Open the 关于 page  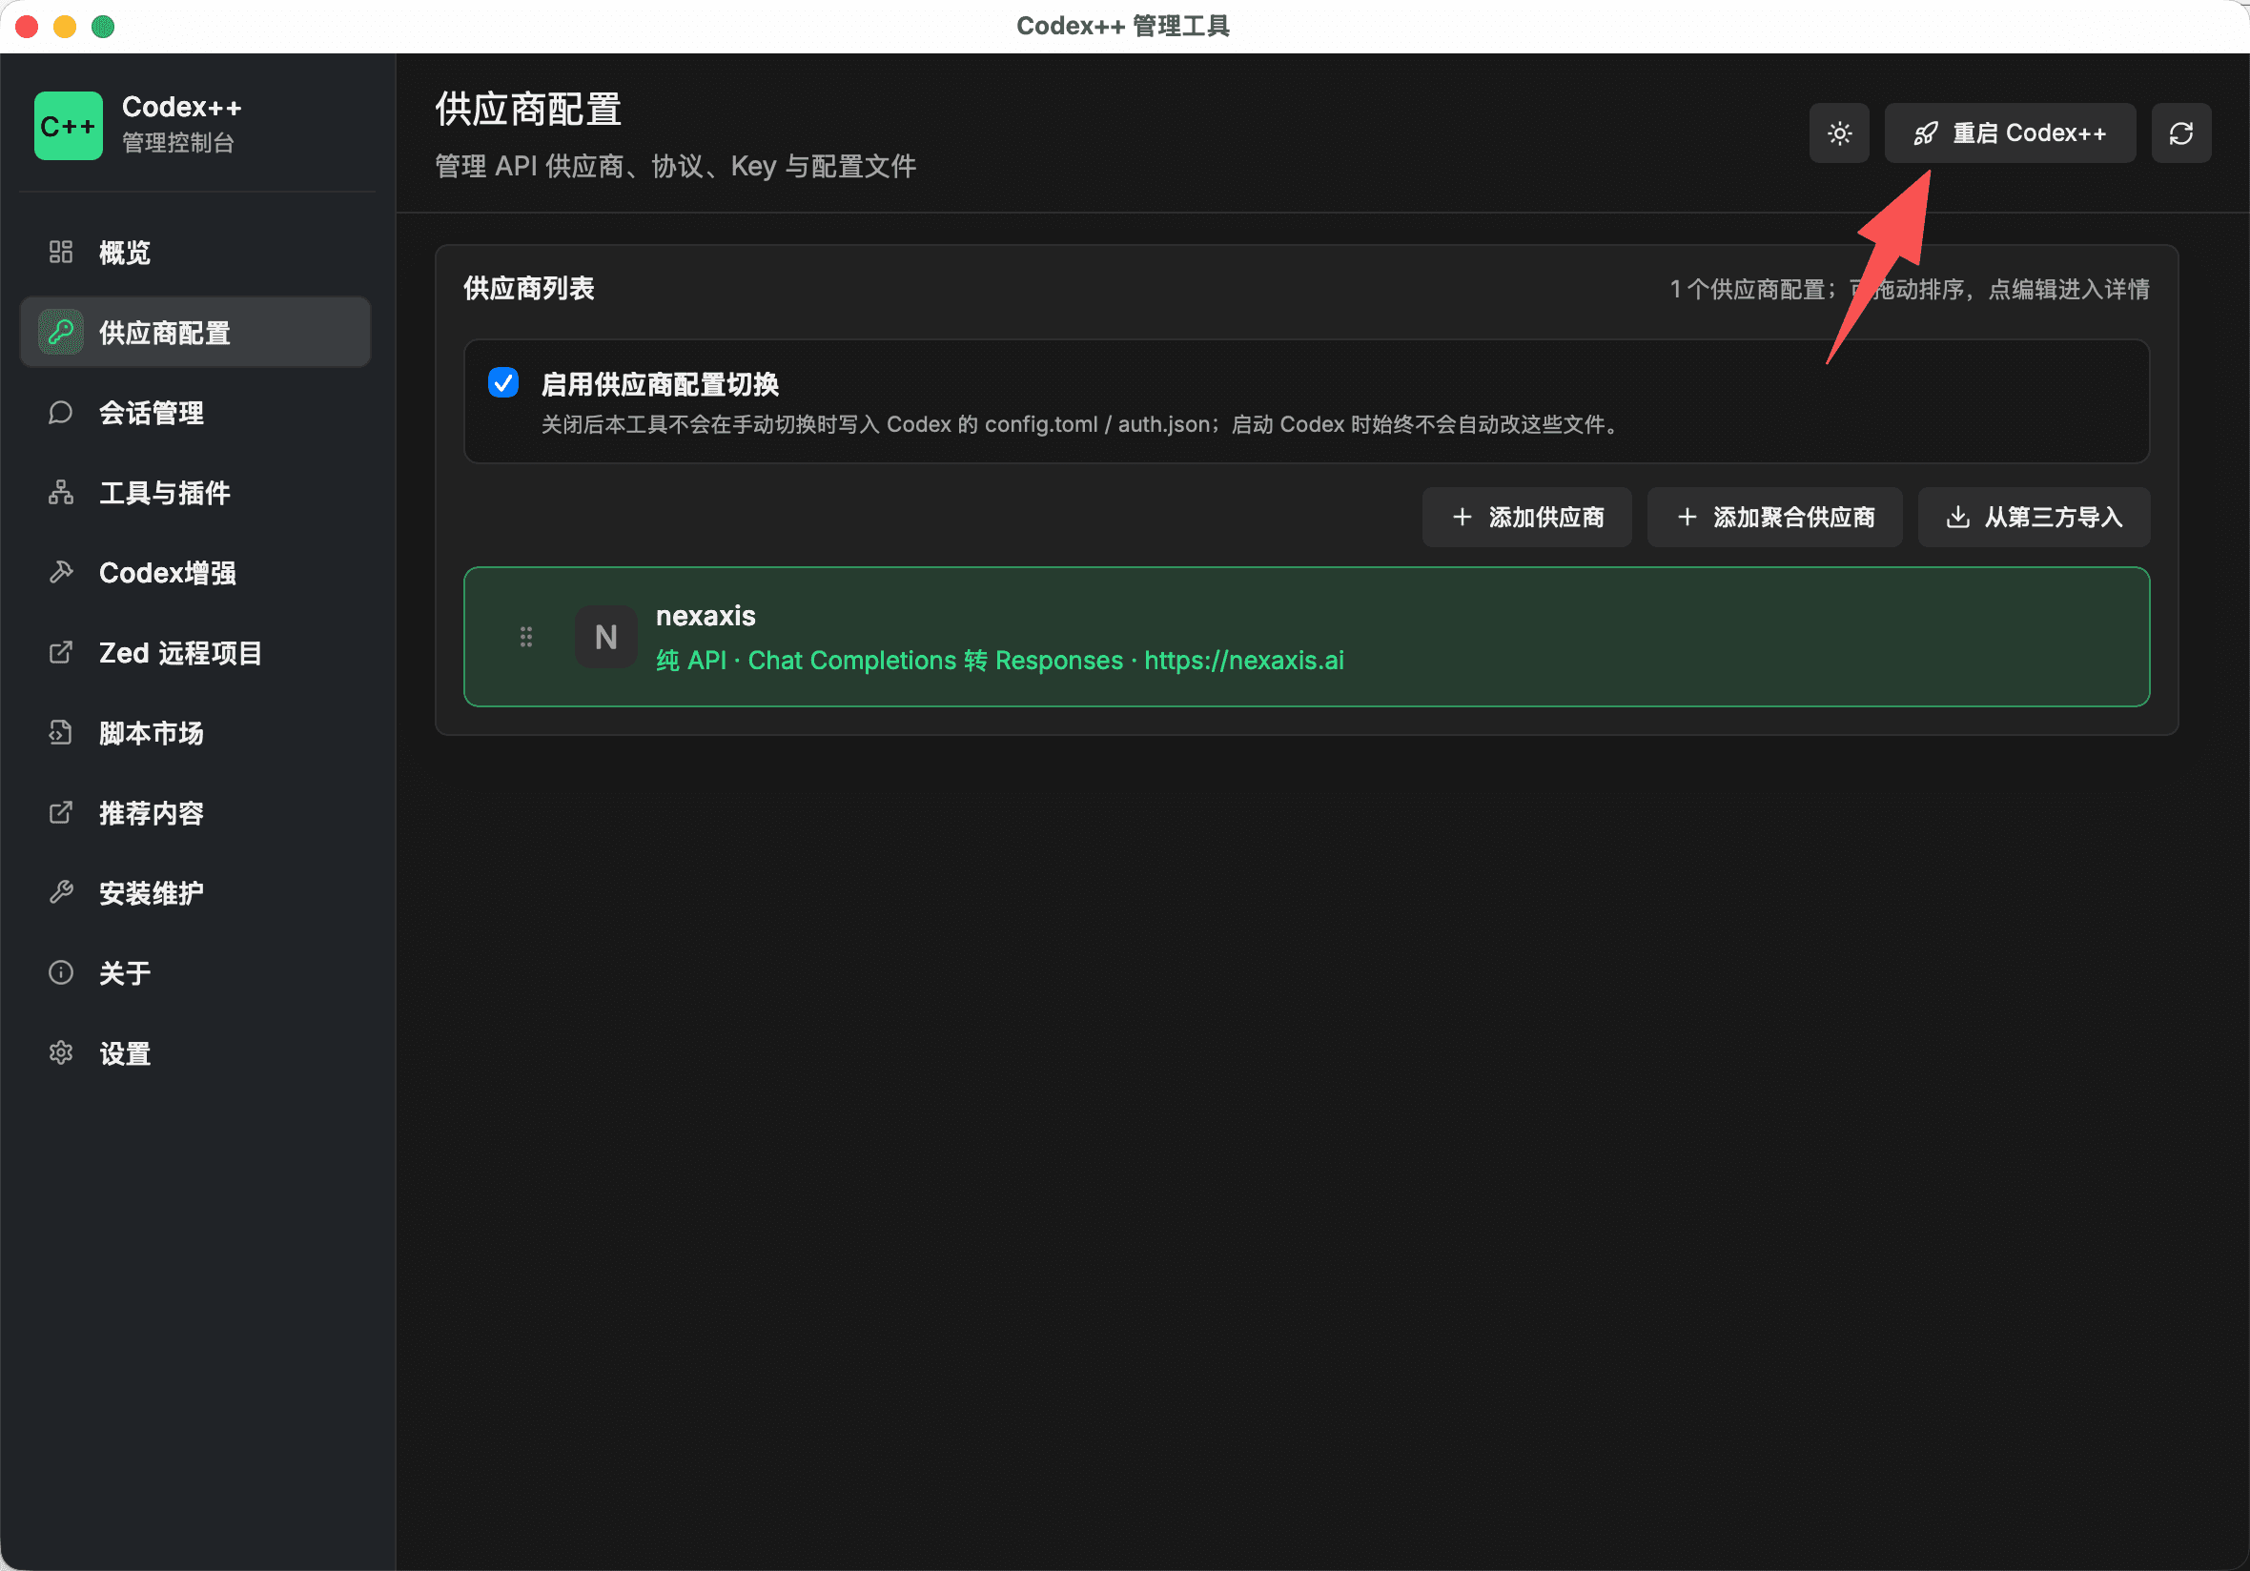coord(195,972)
